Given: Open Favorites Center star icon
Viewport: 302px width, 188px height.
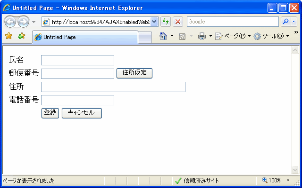Looking at the screenshot, I should [9, 36].
